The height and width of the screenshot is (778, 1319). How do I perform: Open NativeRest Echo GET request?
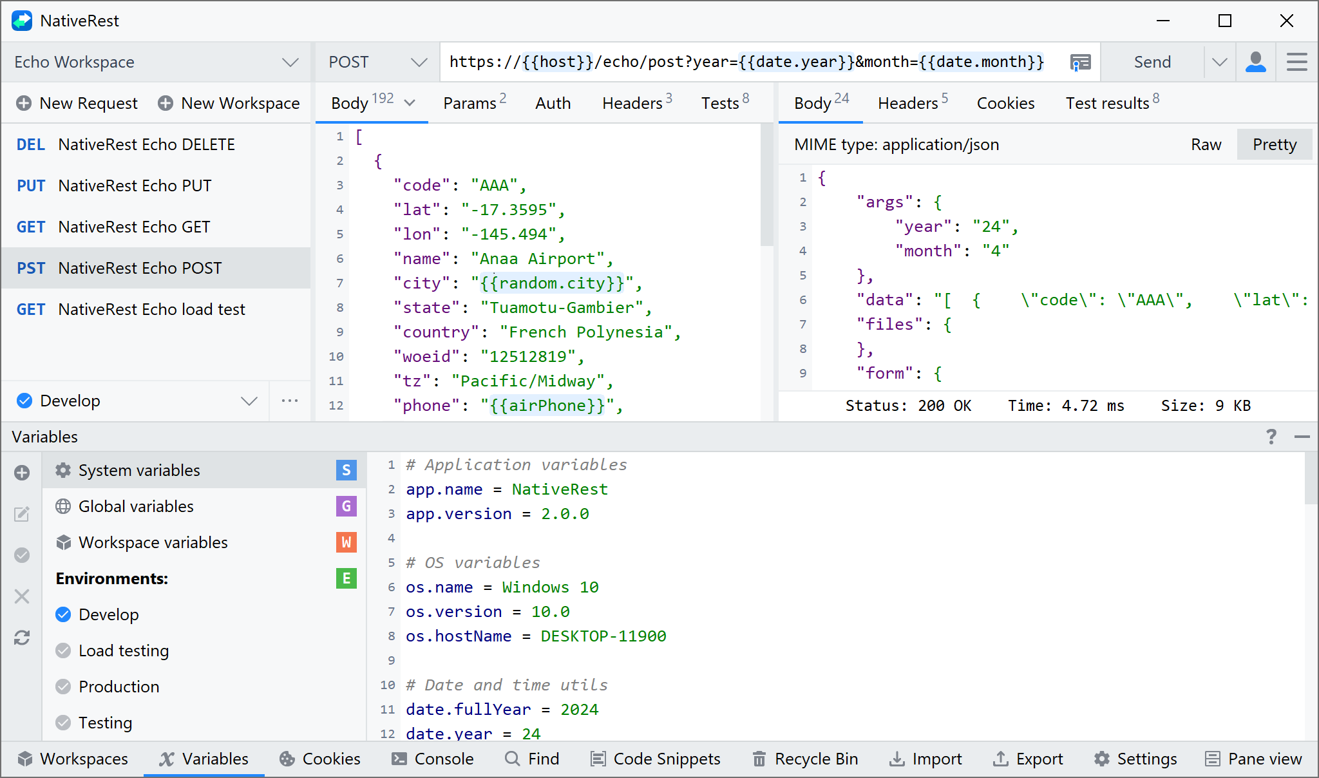click(x=156, y=227)
